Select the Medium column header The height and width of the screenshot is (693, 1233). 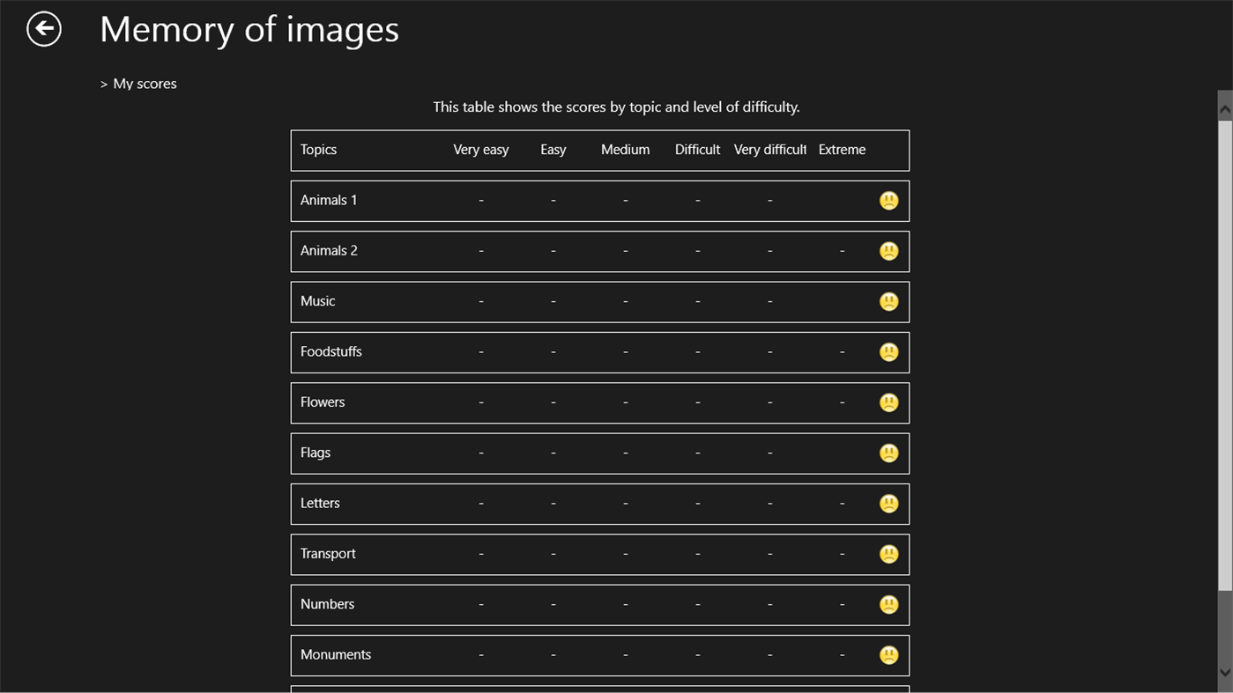click(x=624, y=150)
